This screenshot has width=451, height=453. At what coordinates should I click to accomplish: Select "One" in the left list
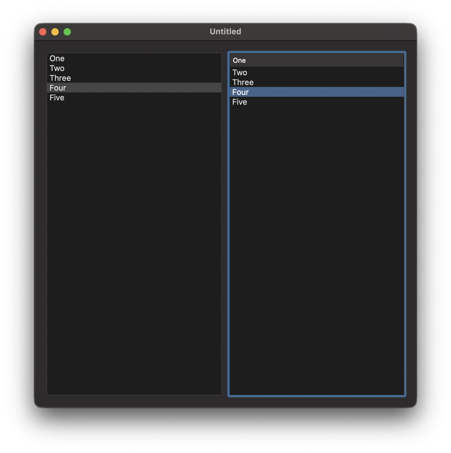coord(57,58)
